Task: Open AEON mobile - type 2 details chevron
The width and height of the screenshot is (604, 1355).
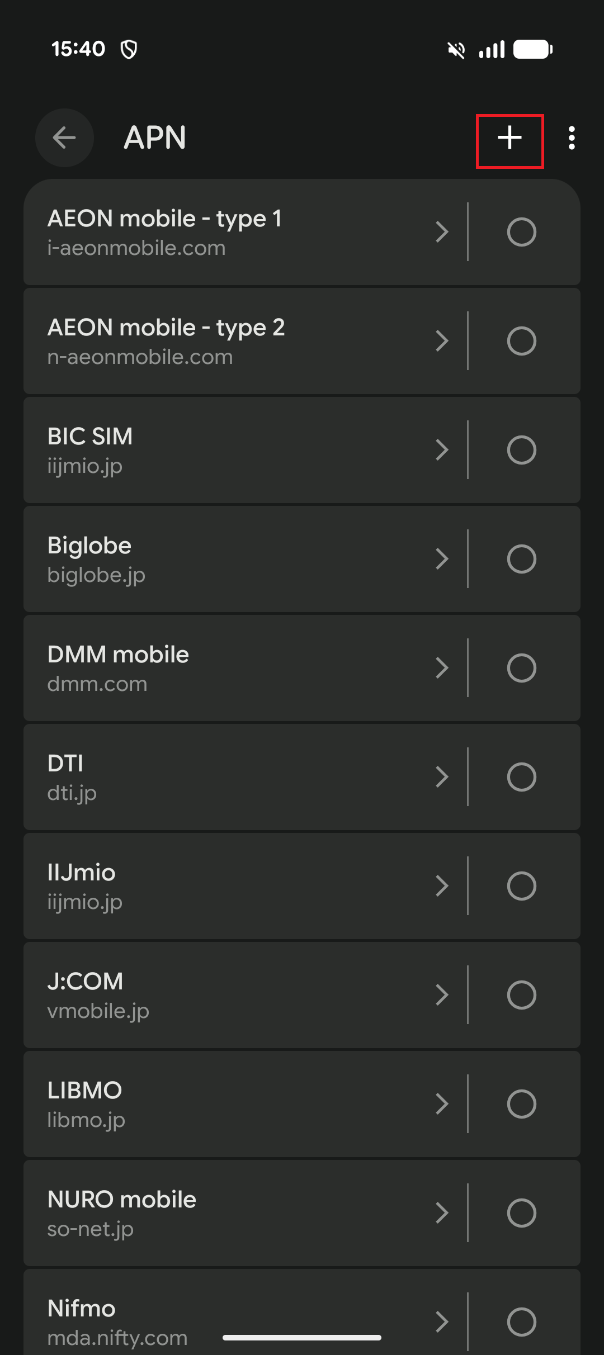Action: [x=442, y=341]
